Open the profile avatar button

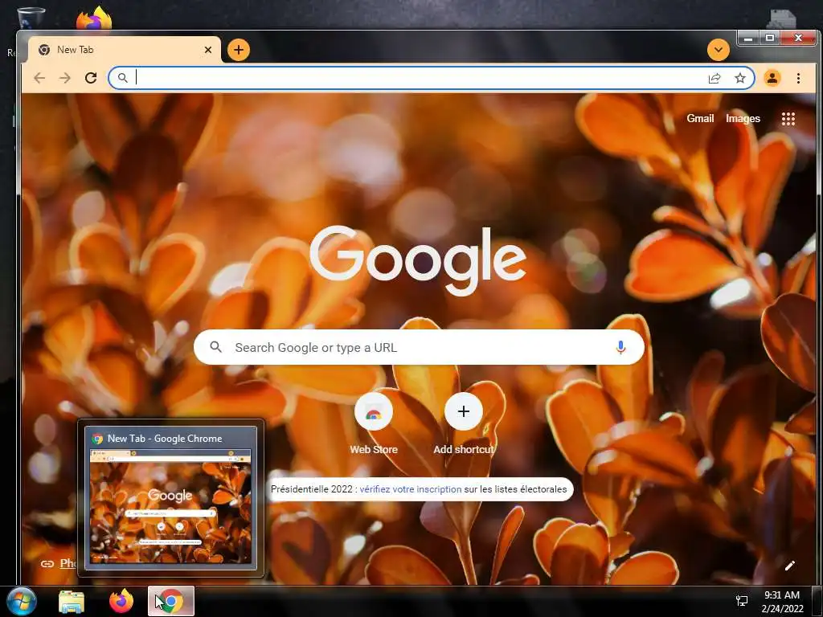pyautogui.click(x=772, y=78)
